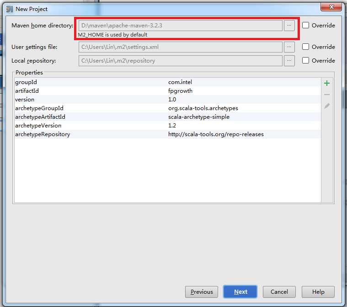Click the 'Maven home directory:' label
This screenshot has width=347, height=307.
pyautogui.click(x=42, y=26)
